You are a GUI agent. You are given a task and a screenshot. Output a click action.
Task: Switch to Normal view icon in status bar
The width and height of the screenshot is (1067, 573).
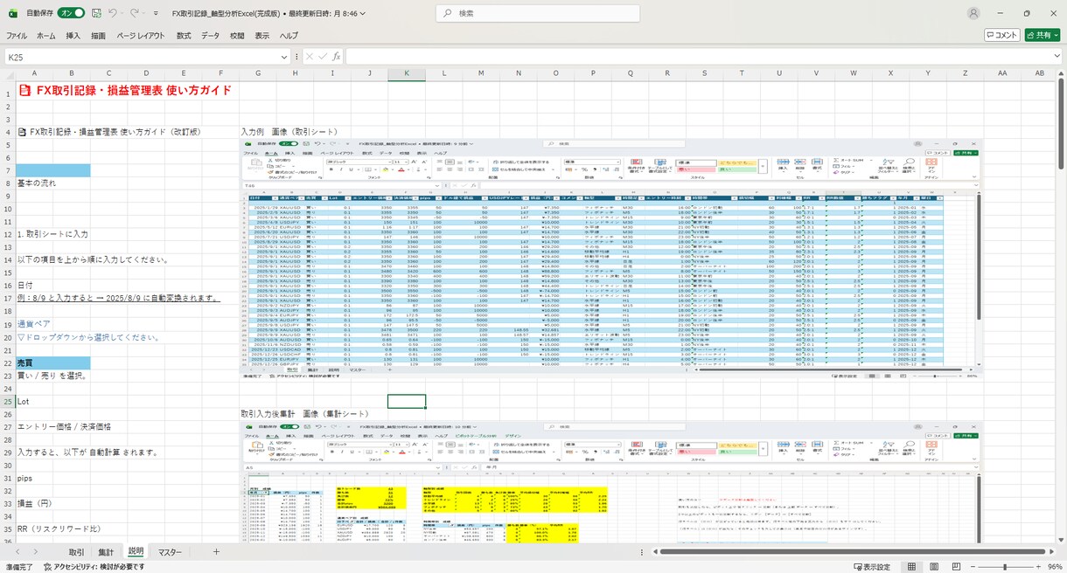[911, 566]
